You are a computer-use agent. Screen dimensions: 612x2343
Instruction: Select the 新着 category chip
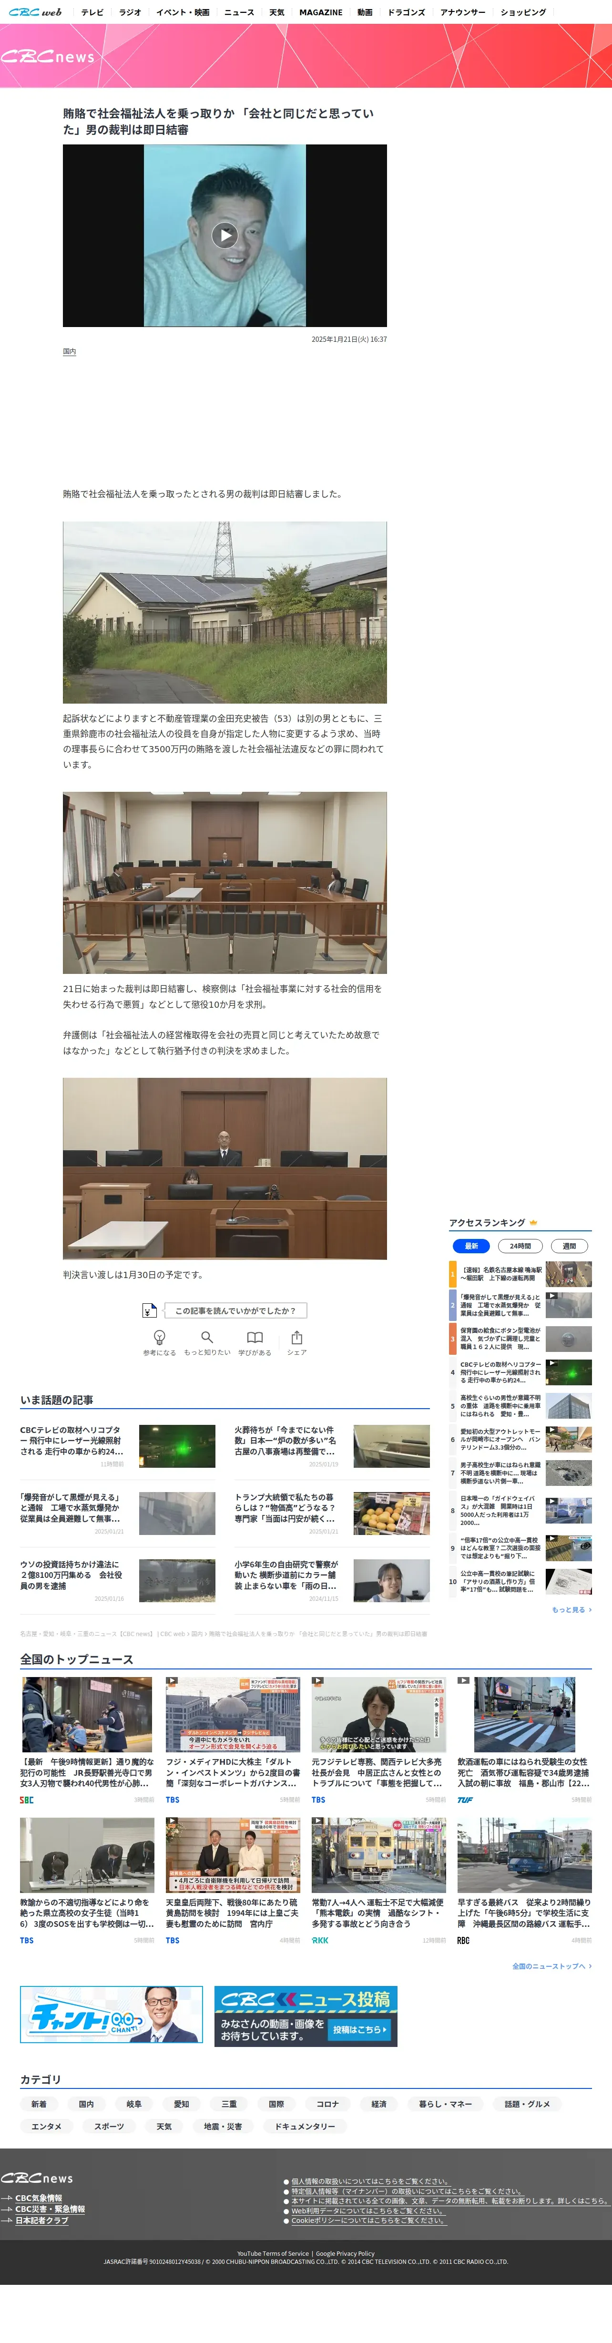pos(39,2104)
